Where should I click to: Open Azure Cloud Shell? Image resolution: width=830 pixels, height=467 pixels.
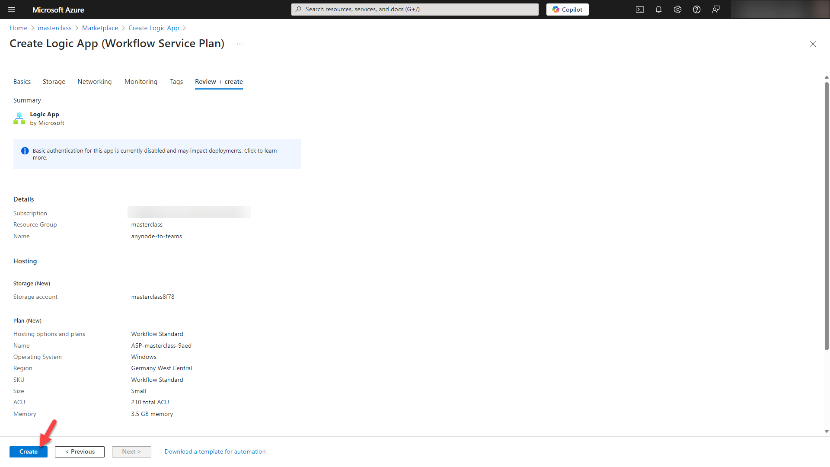(639, 9)
